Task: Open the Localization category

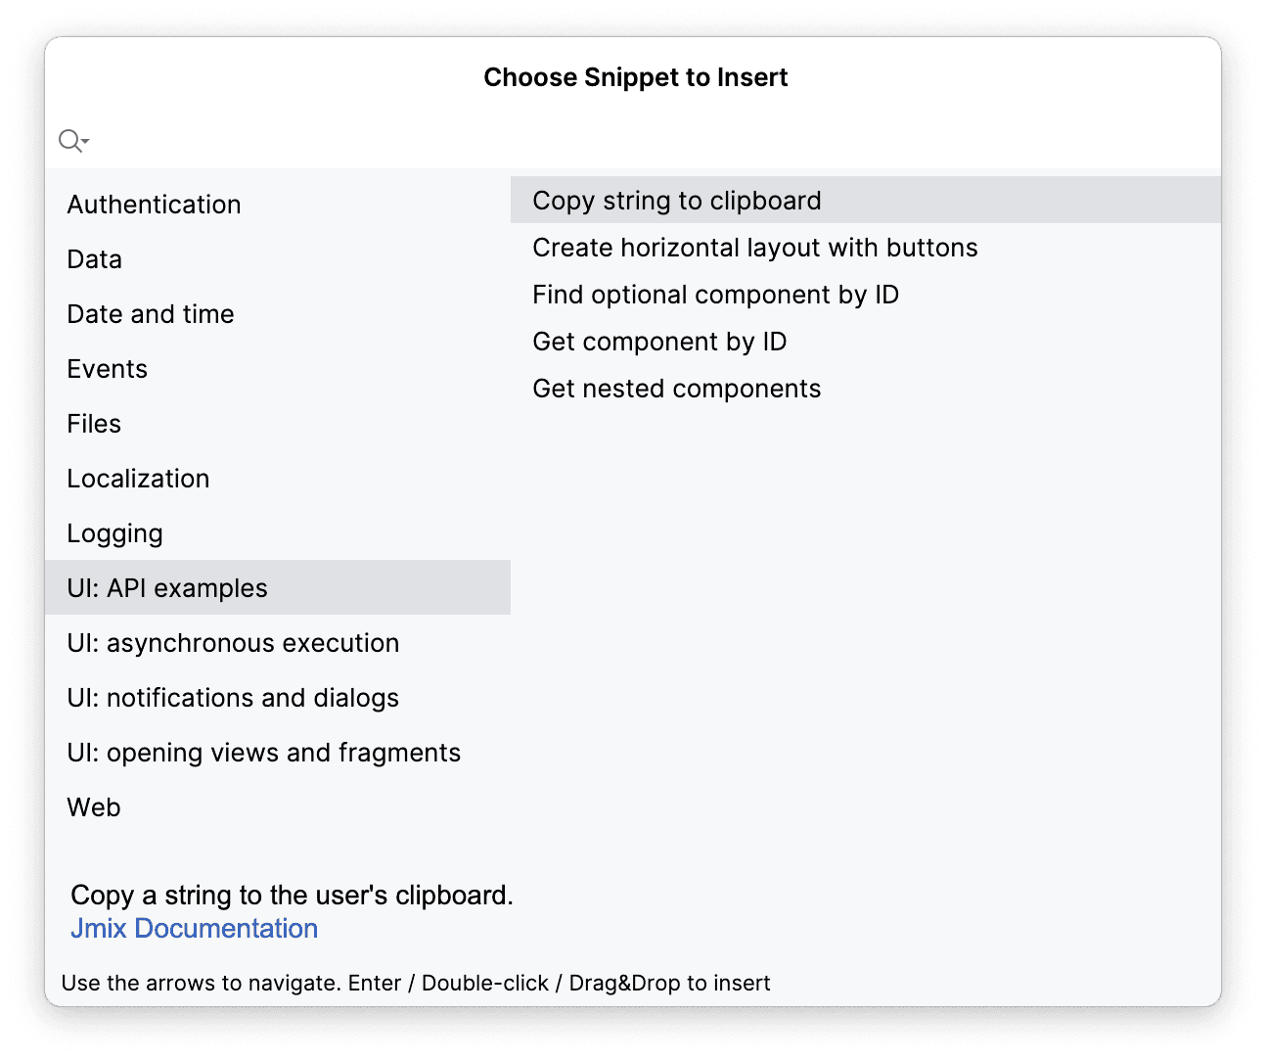Action: (x=139, y=479)
